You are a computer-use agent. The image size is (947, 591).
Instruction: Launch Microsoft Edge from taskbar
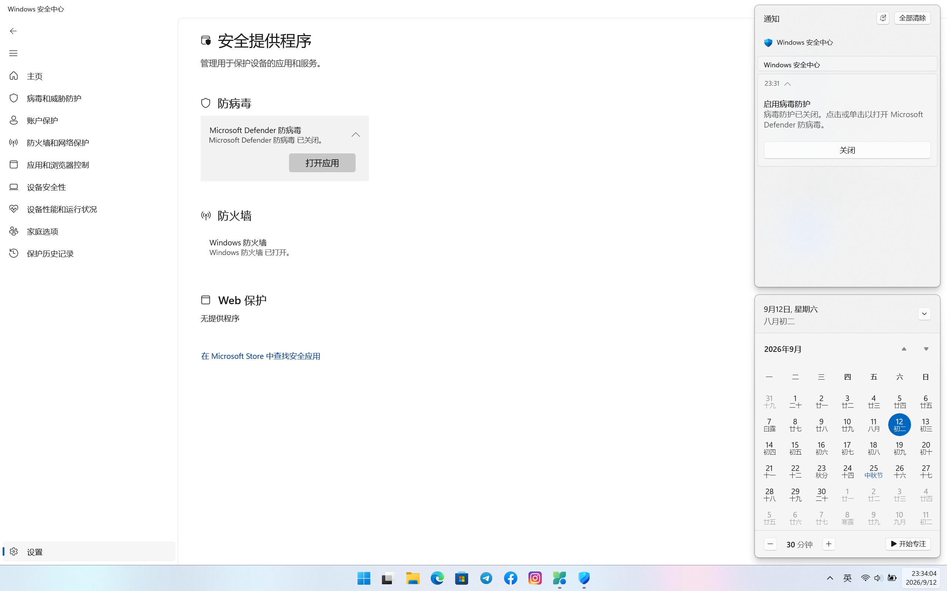(x=437, y=578)
